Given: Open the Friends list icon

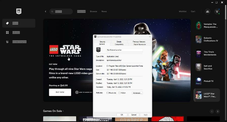Looking at the screenshot, I should (208, 11).
